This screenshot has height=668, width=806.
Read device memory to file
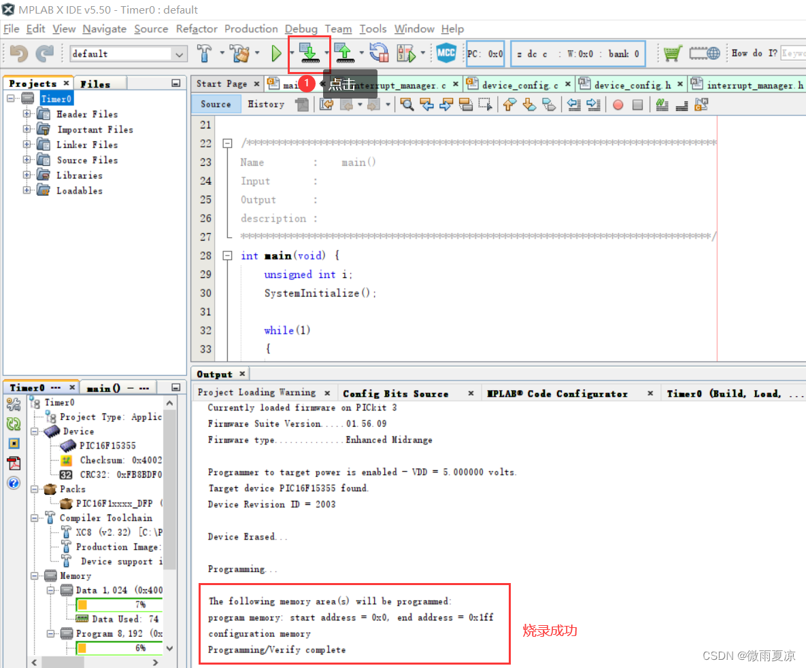[344, 54]
